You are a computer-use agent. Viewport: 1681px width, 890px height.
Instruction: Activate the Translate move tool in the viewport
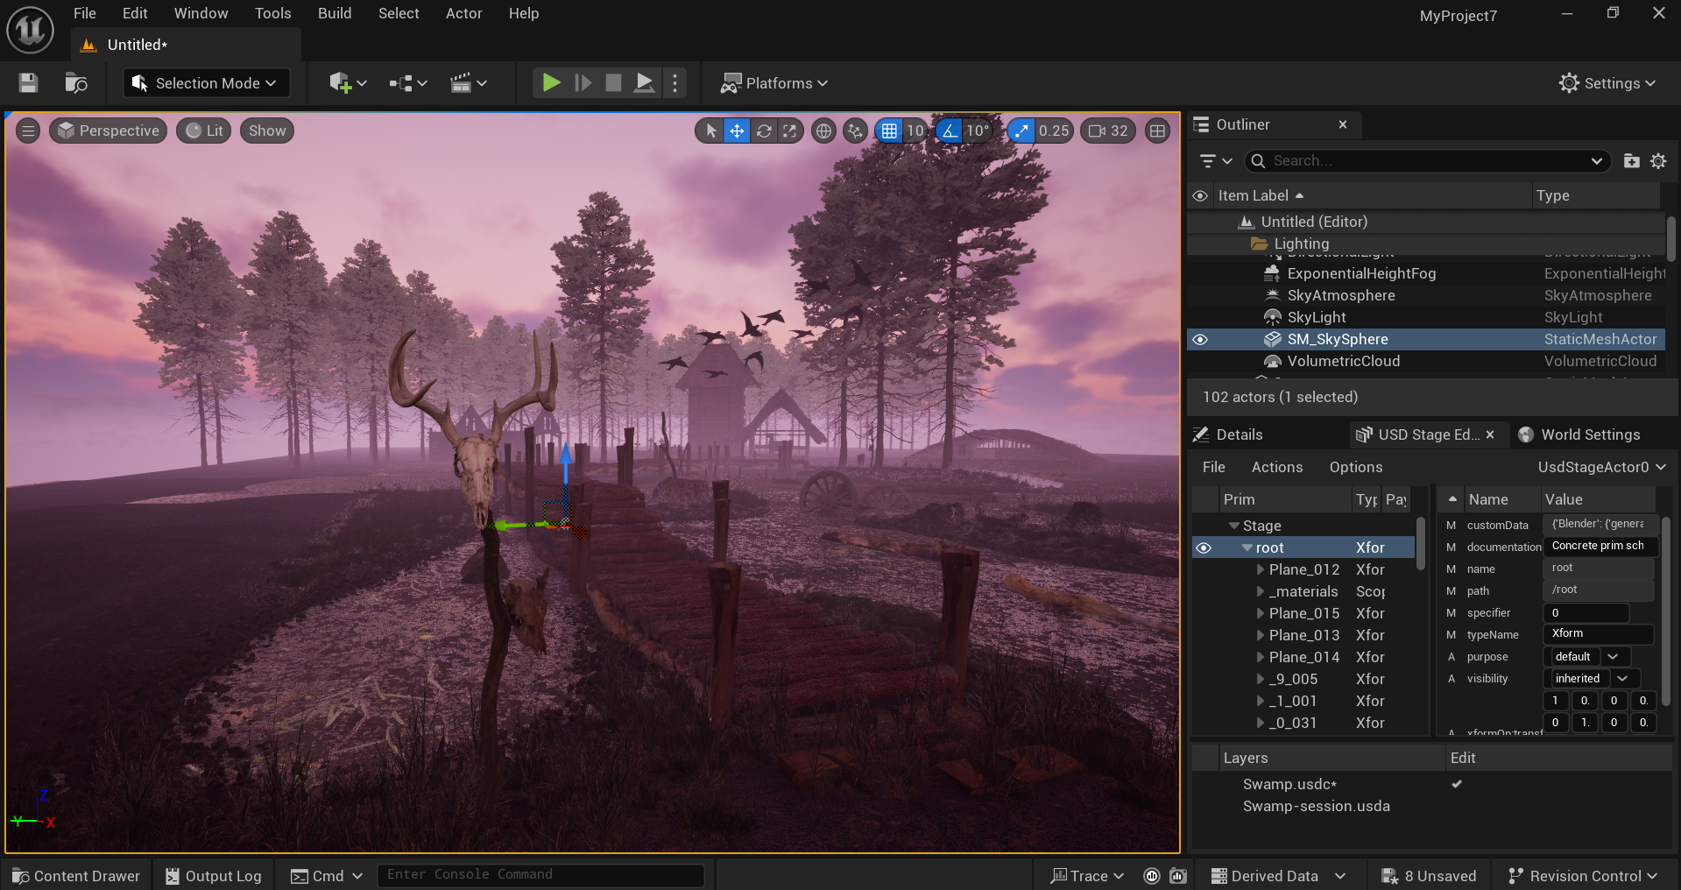pyautogui.click(x=737, y=131)
